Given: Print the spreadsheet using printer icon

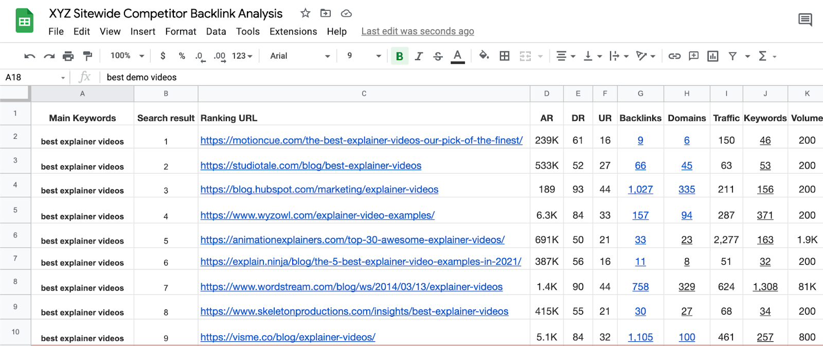Looking at the screenshot, I should click(68, 56).
